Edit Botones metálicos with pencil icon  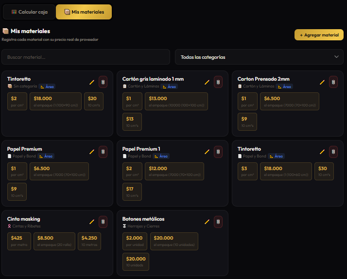click(207, 222)
